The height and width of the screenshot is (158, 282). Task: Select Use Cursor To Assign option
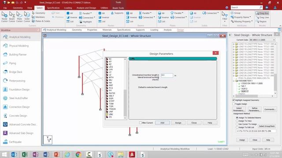[237, 124]
